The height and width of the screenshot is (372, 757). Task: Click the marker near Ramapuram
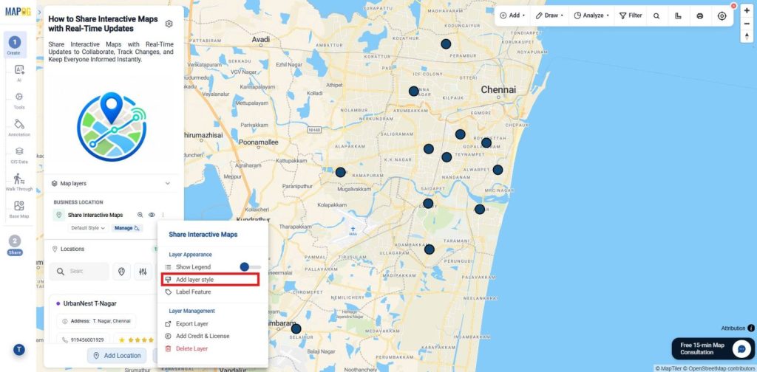[x=340, y=172]
